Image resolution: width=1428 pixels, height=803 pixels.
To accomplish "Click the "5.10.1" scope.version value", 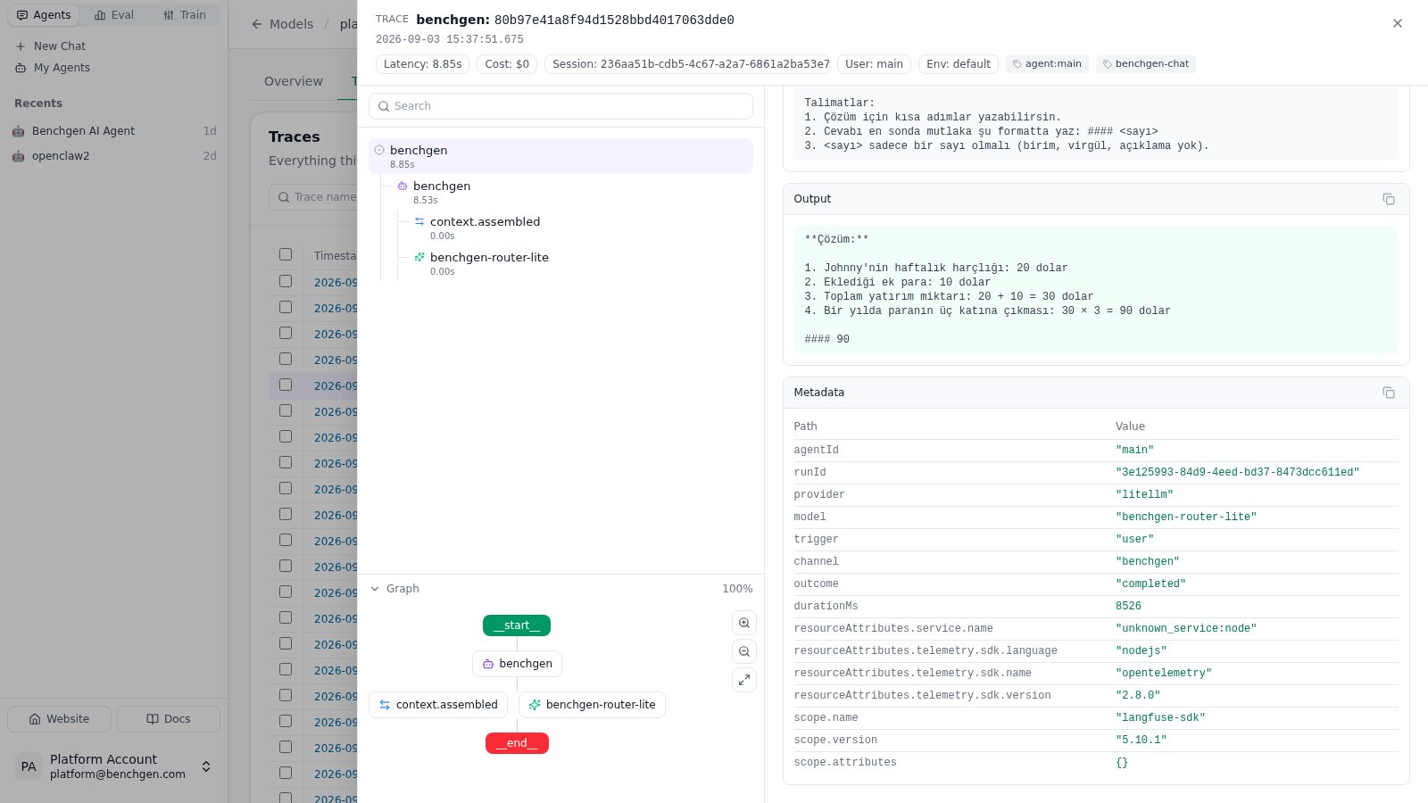I will point(1141,741).
